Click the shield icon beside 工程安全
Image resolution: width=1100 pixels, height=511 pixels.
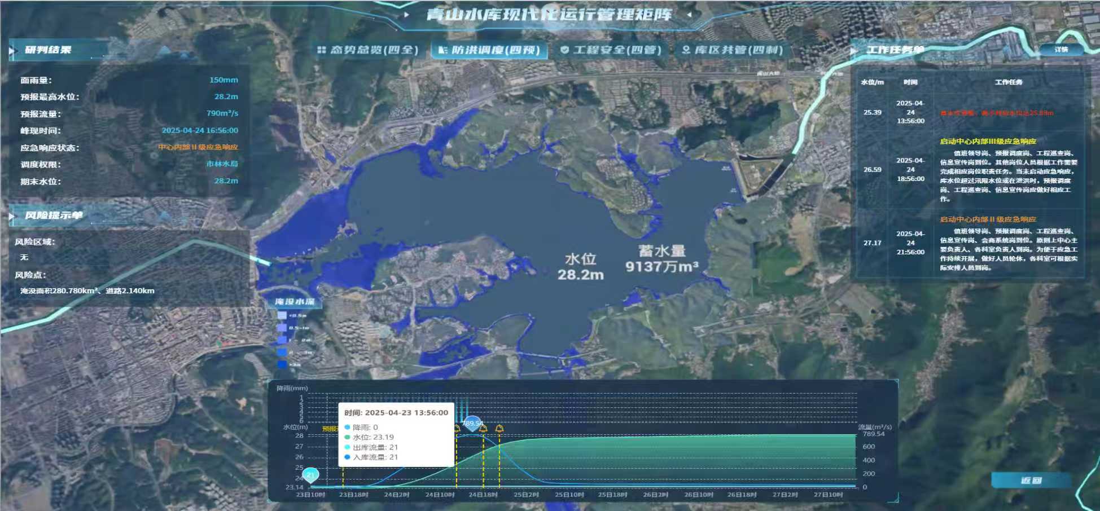click(x=564, y=50)
